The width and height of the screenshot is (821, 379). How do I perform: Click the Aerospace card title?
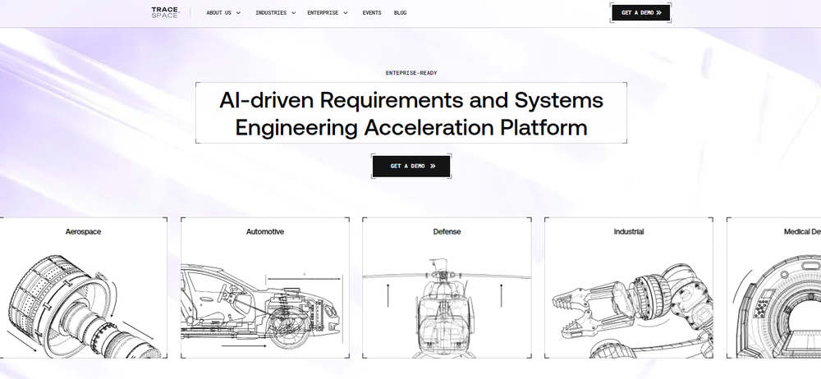[83, 232]
